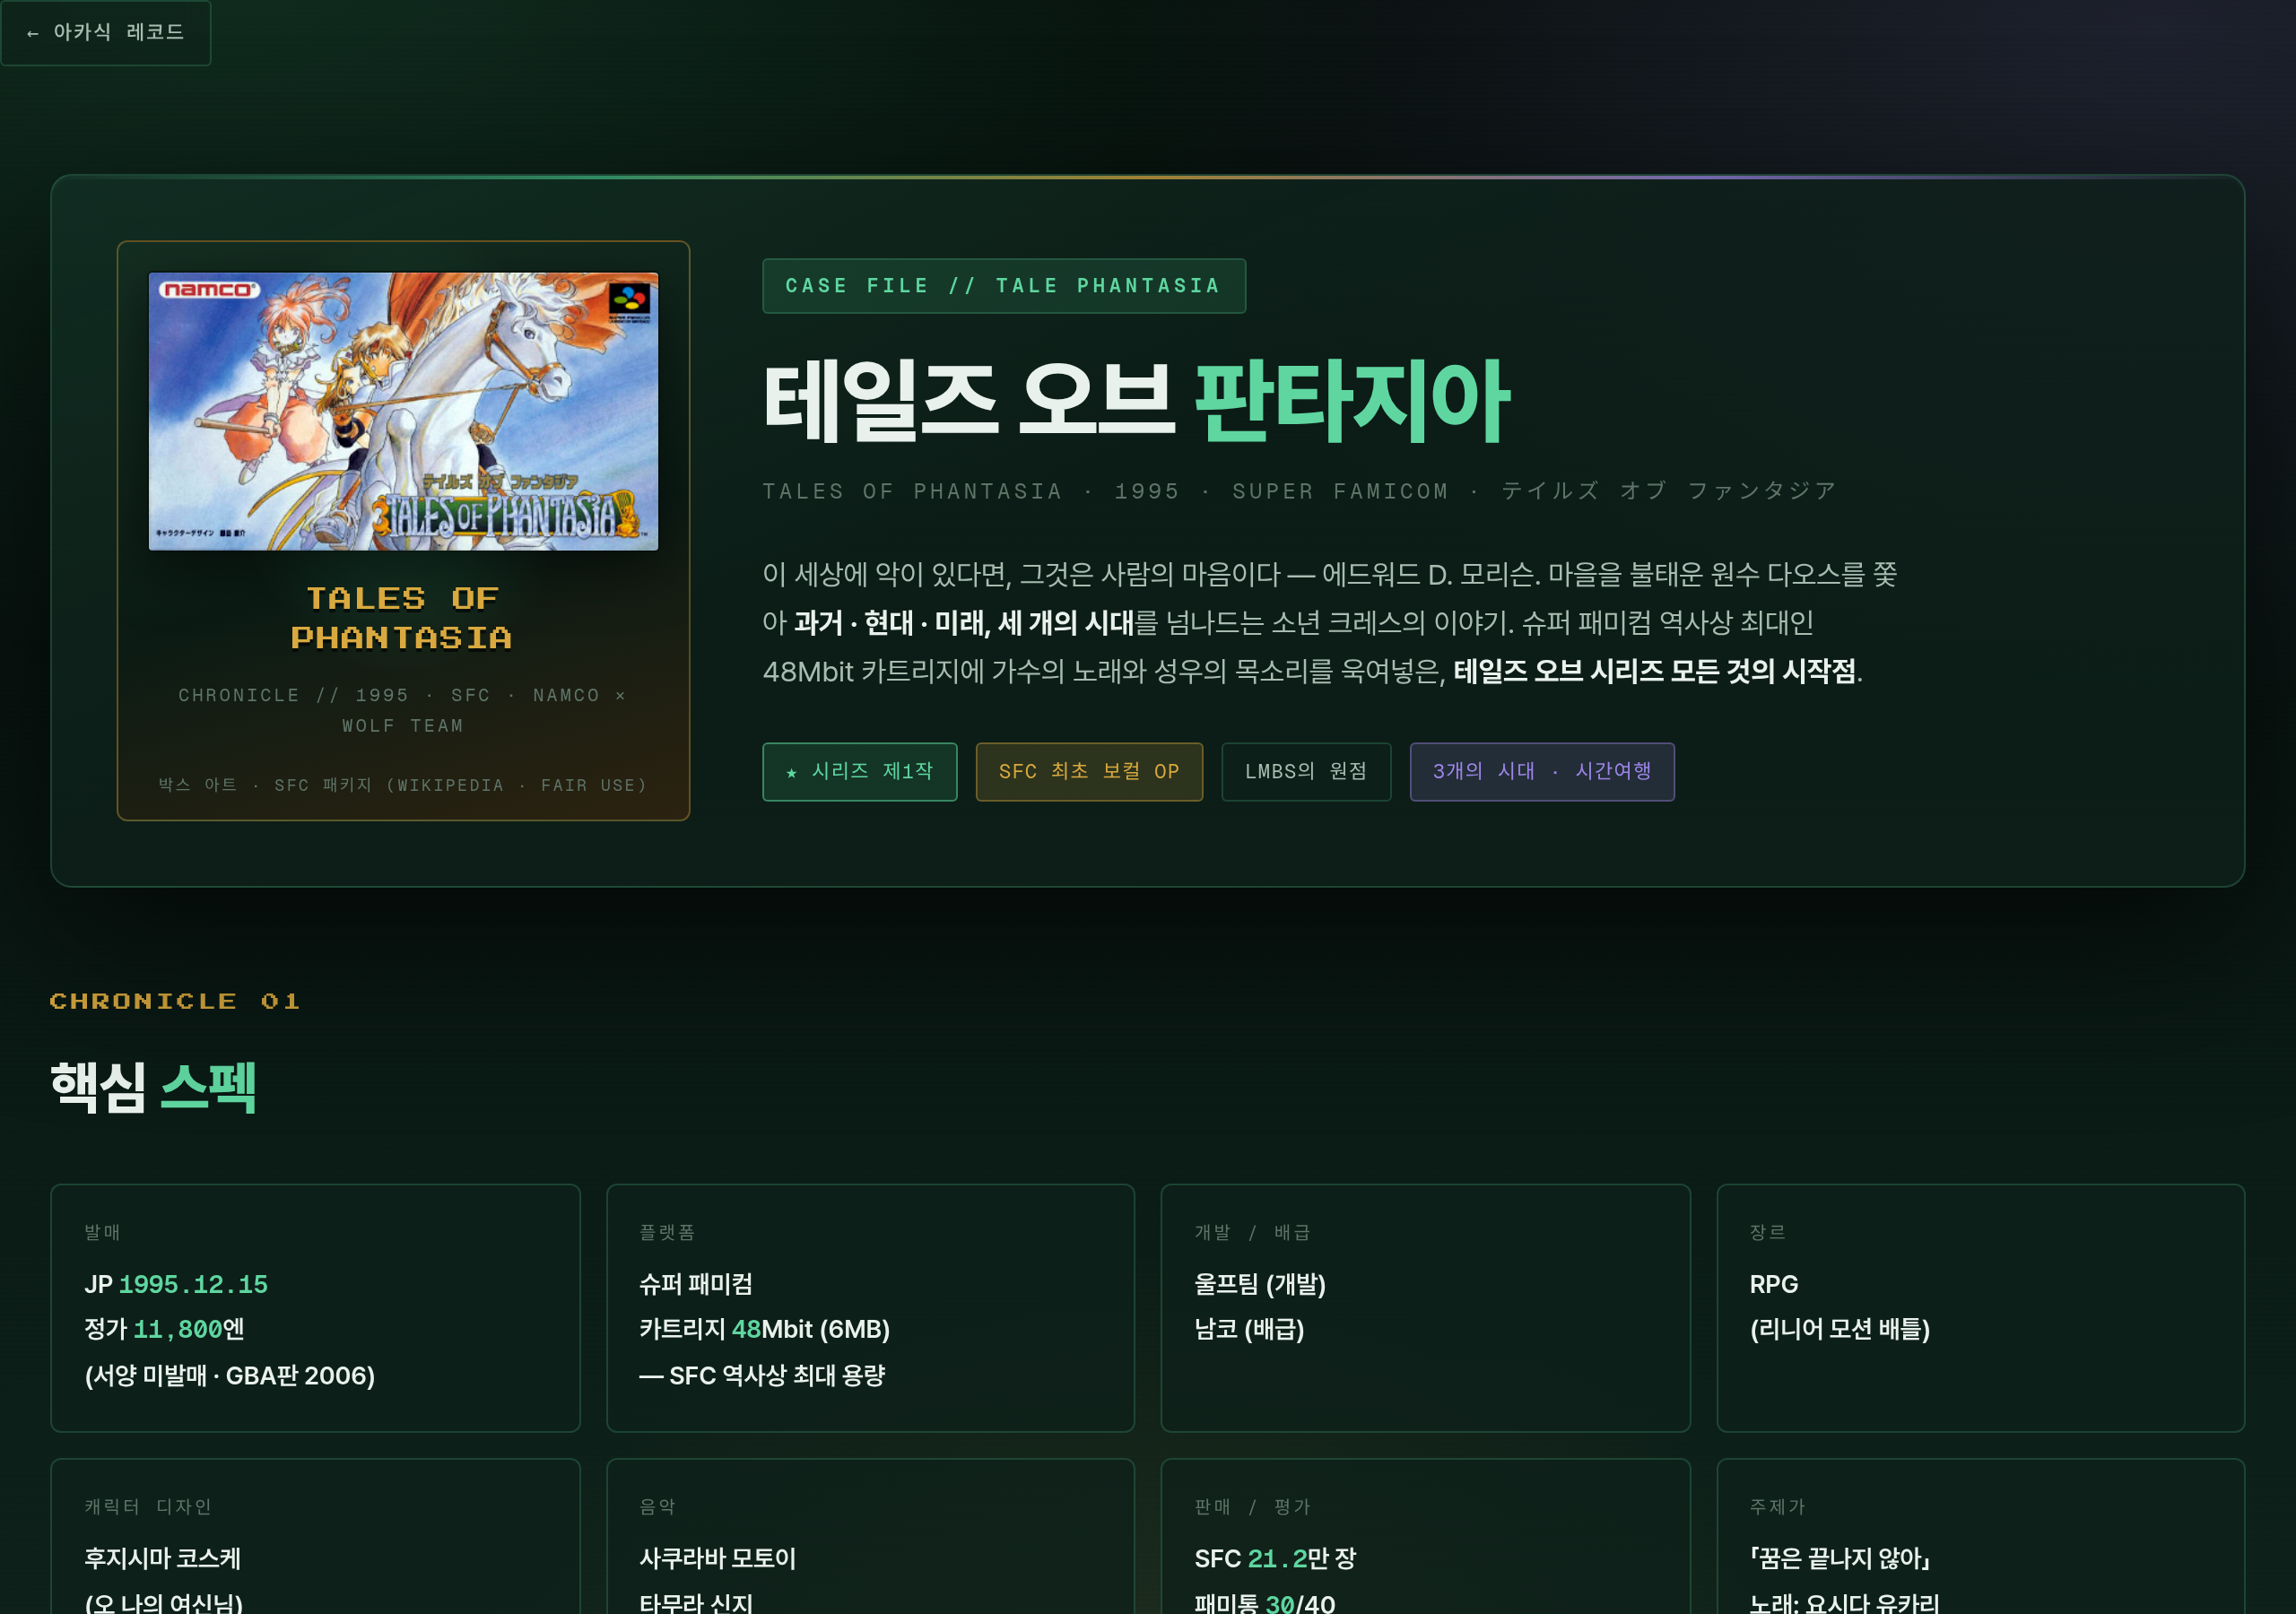Select the 시리즈 제1작 tag
The image size is (2296, 1614).
tap(859, 771)
